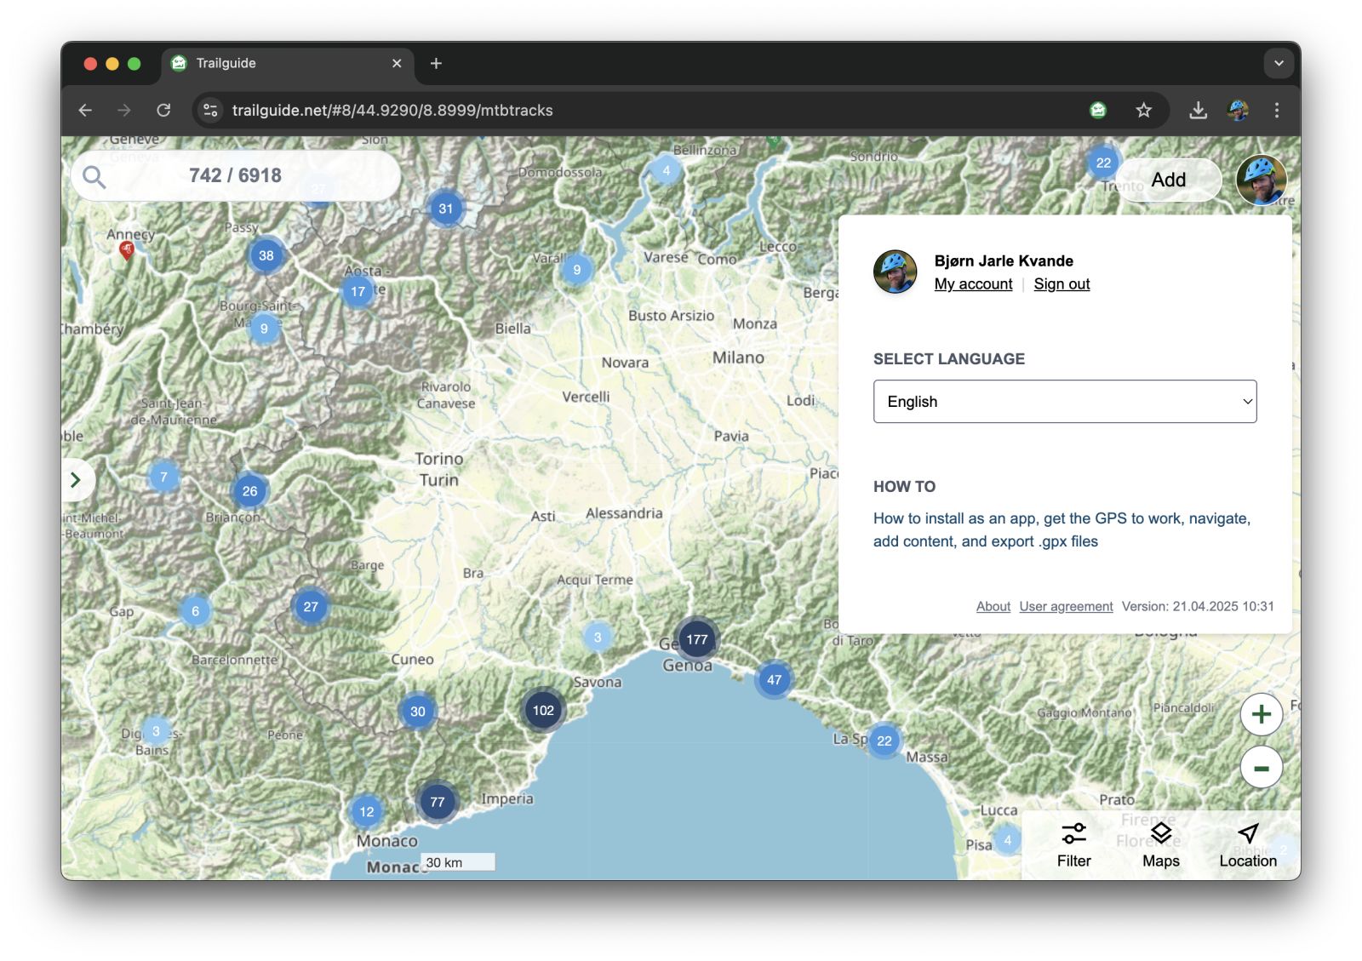This screenshot has width=1362, height=961.
Task: Select the Trailguide browser tab
Action: coord(287,64)
